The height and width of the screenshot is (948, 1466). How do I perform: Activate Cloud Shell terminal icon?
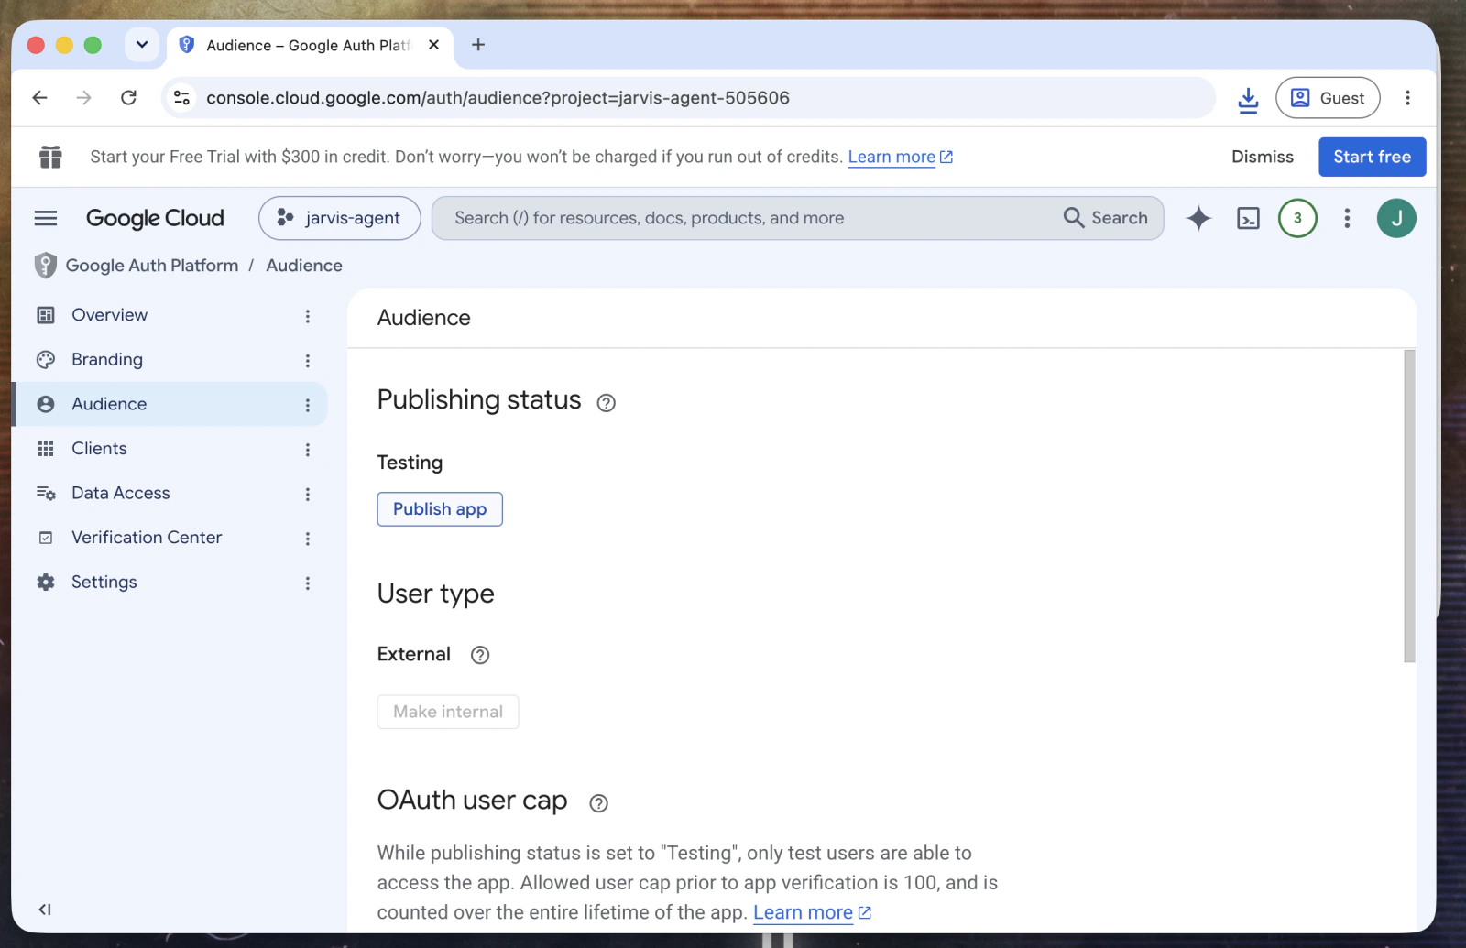(x=1248, y=218)
